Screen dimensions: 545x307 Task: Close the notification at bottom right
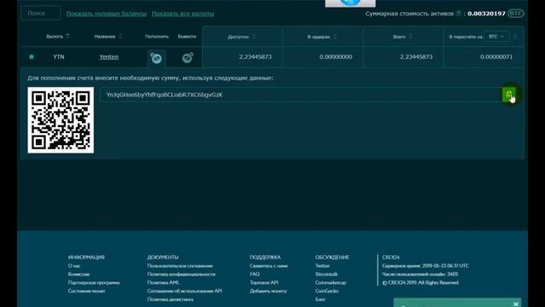click(x=516, y=304)
